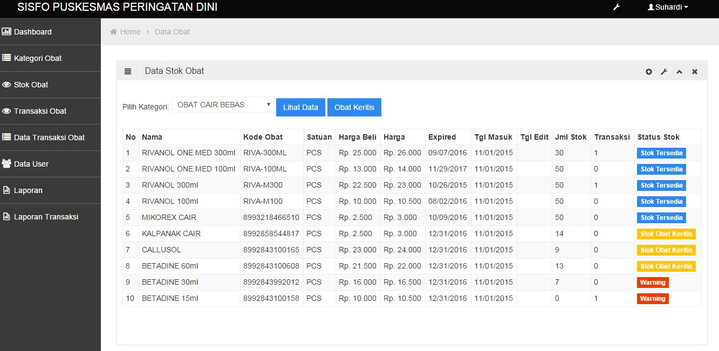Click the Kategori Obat list icon
Viewport: 719px width, 351px height.
[x=6, y=58]
